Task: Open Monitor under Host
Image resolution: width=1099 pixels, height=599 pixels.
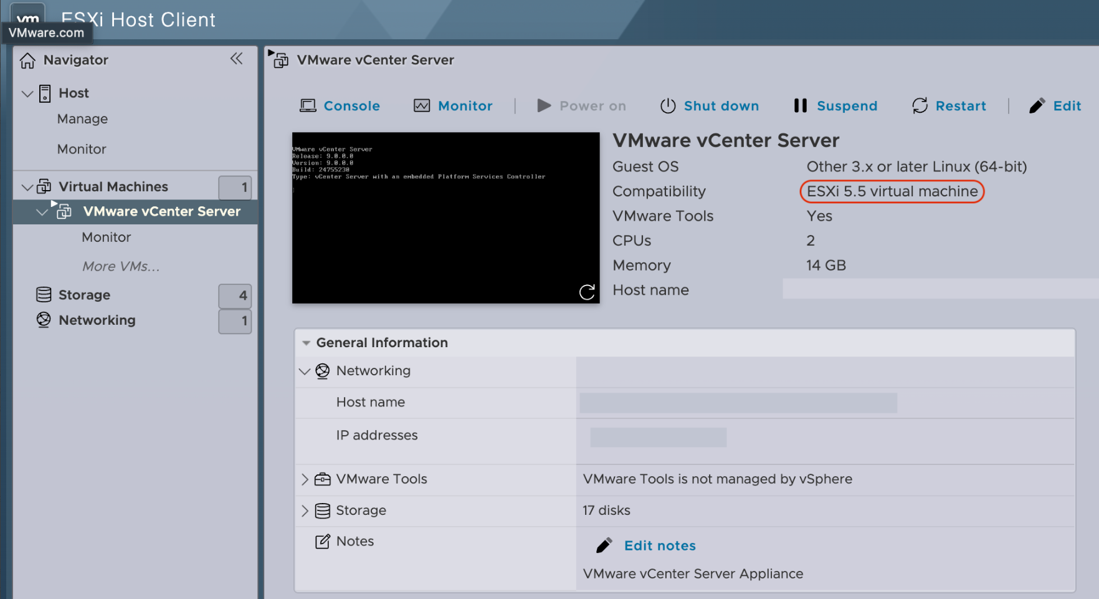Action: [82, 149]
